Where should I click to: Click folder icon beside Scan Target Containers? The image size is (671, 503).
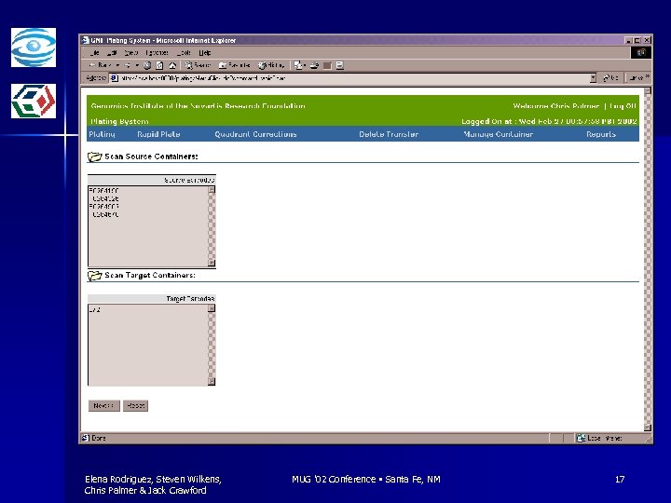click(94, 276)
